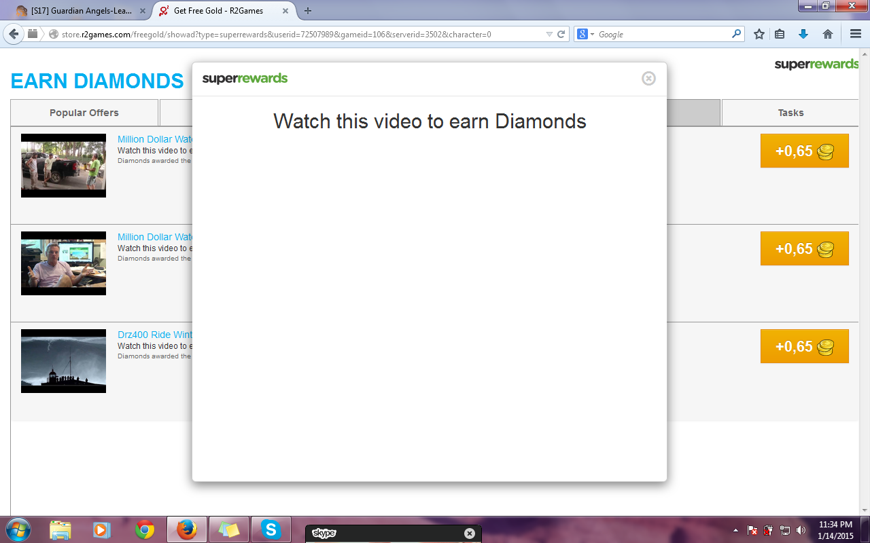Open a new browser tab

(x=308, y=11)
